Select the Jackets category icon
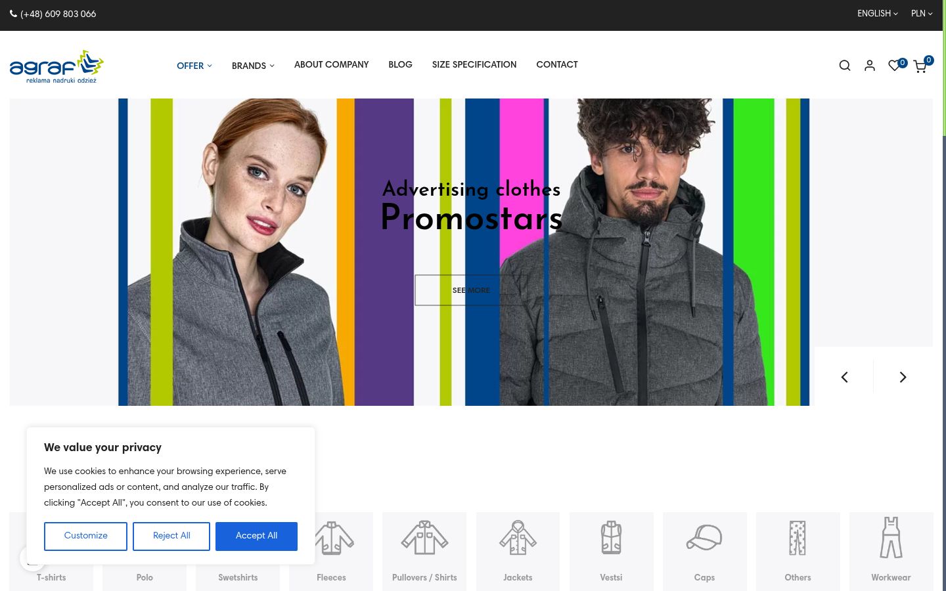946x591 pixels. click(x=518, y=538)
